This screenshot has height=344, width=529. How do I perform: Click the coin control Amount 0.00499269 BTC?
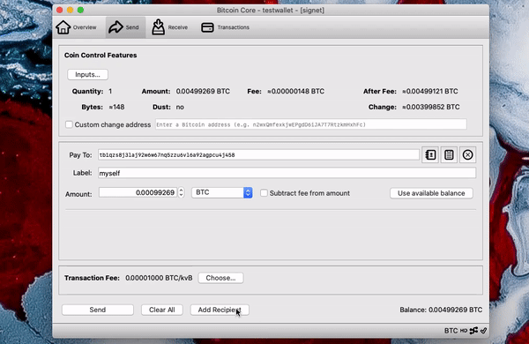(x=203, y=91)
